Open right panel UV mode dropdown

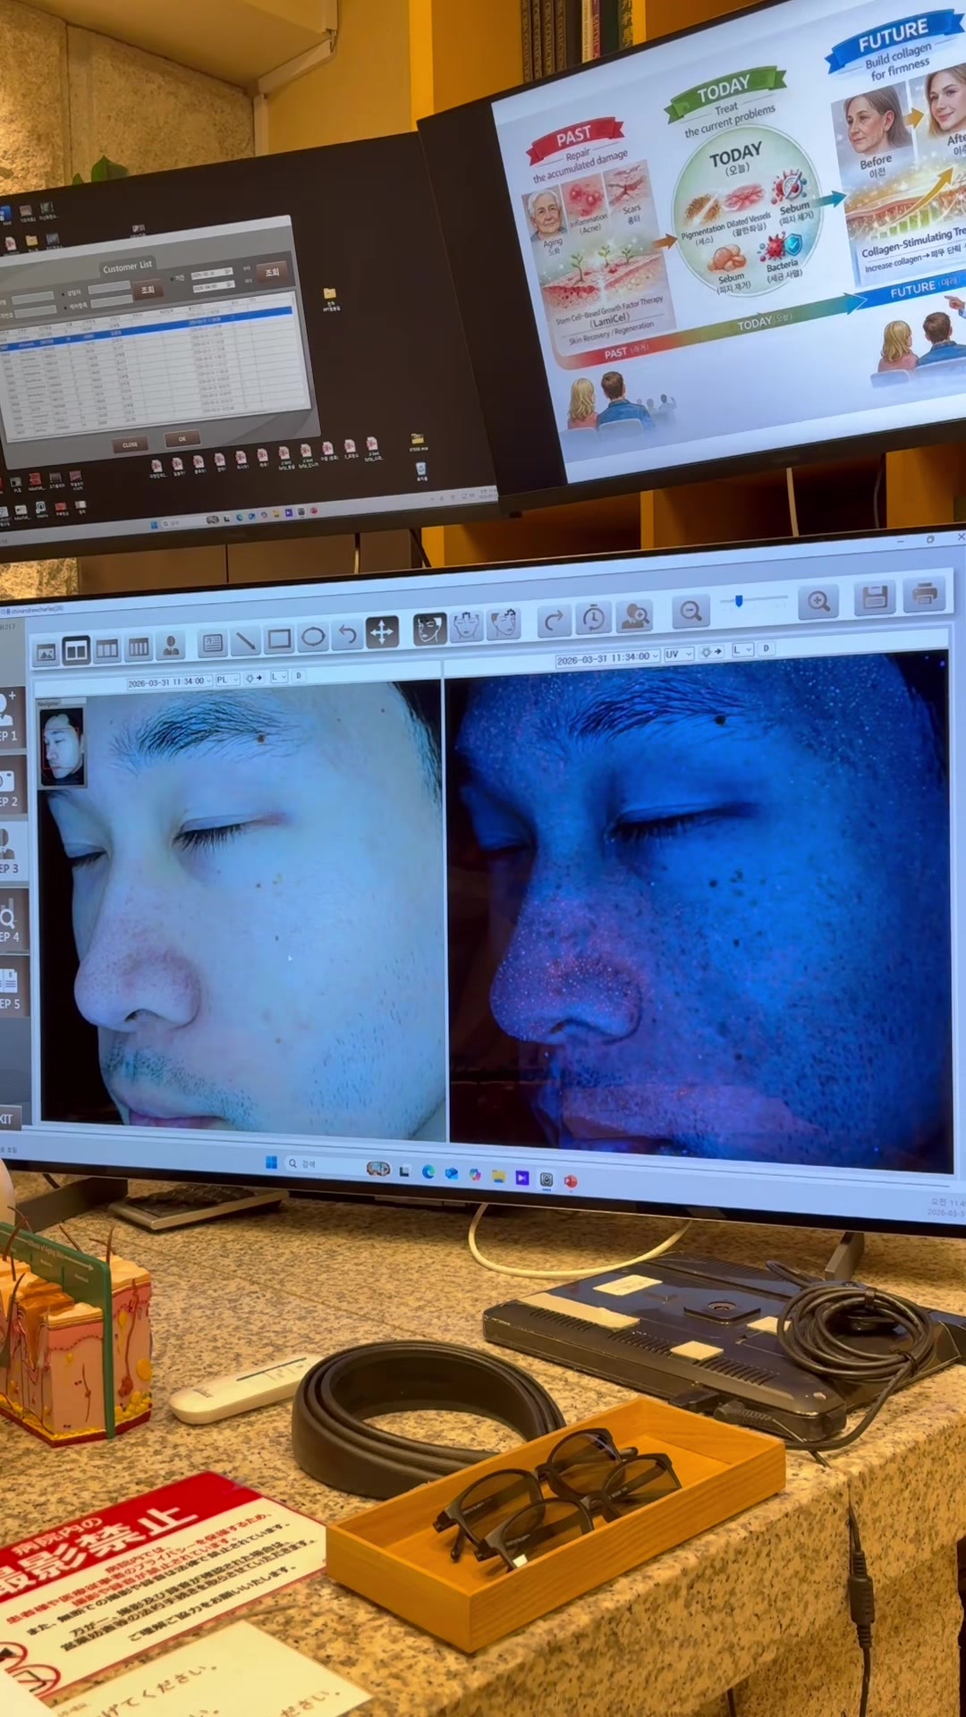[x=679, y=655]
